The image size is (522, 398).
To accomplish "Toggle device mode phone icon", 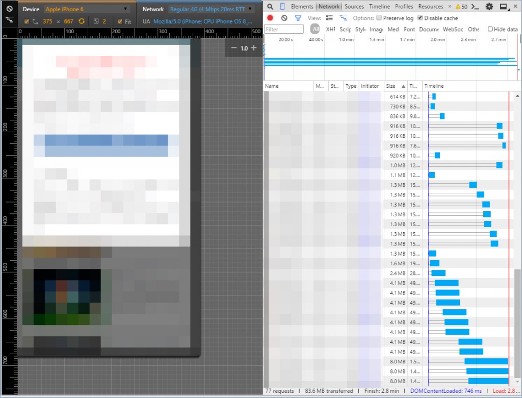I will [x=282, y=7].
